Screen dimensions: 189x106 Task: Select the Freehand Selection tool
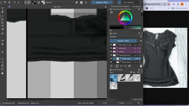coord(2,62)
